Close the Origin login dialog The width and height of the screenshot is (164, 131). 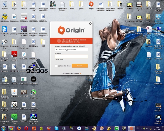[90, 24]
